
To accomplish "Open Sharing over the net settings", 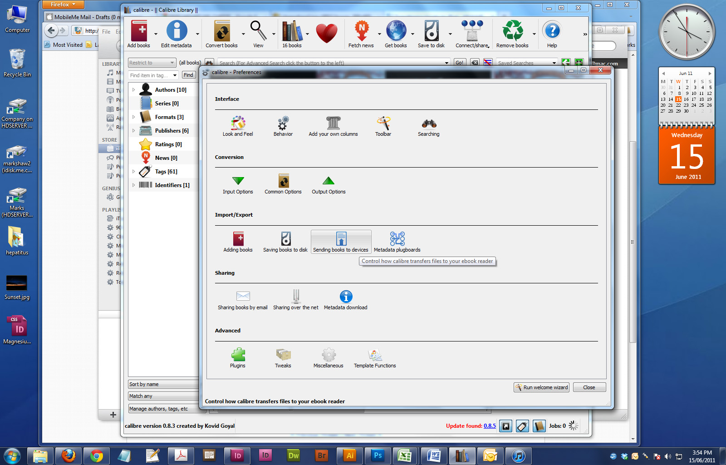I will [296, 300].
